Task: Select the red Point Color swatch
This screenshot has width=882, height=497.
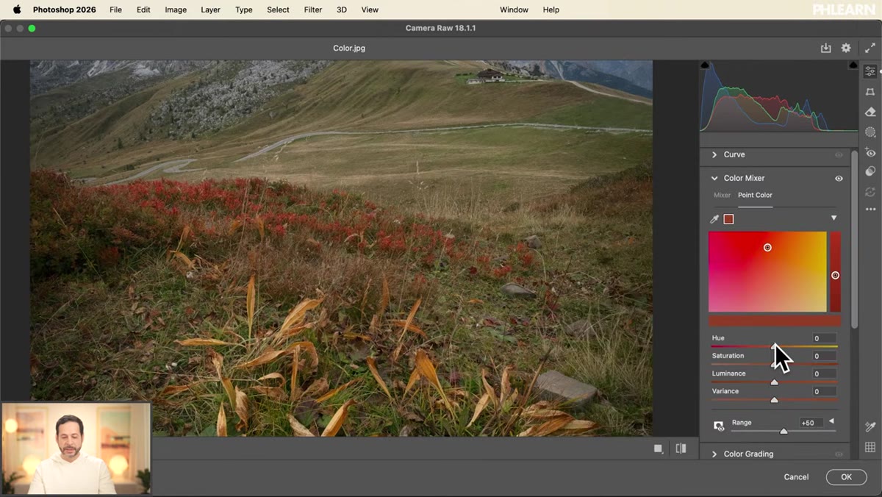Action: [728, 219]
